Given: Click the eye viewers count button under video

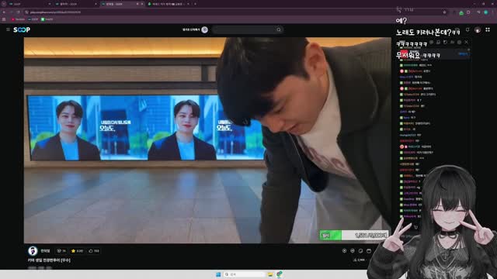Looking at the screenshot, I should coord(61,251).
